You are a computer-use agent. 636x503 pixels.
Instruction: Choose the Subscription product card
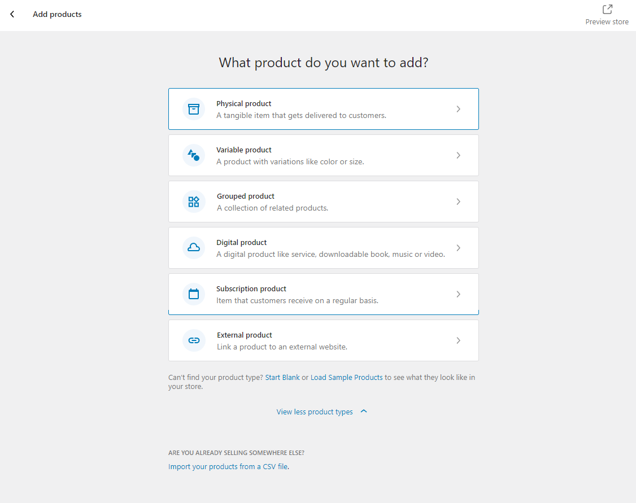click(x=324, y=294)
